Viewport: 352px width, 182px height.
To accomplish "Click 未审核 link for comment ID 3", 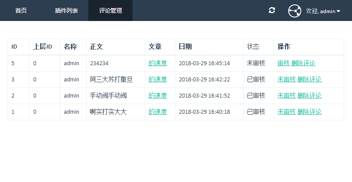I will pyautogui.click(x=286, y=79).
